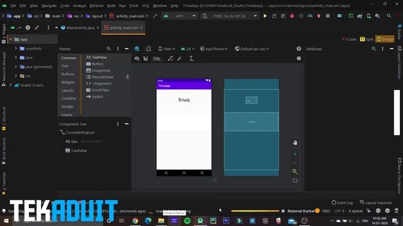This screenshot has width=403, height=226.
Task: Expand Gradle Scripts node
Action: click(x=11, y=85)
